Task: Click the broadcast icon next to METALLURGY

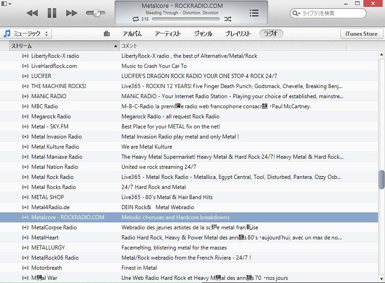Action: 25,248
